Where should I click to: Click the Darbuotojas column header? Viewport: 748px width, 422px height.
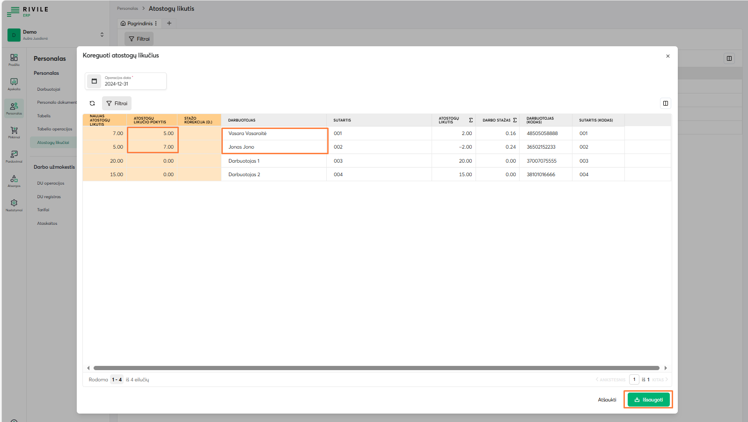274,120
